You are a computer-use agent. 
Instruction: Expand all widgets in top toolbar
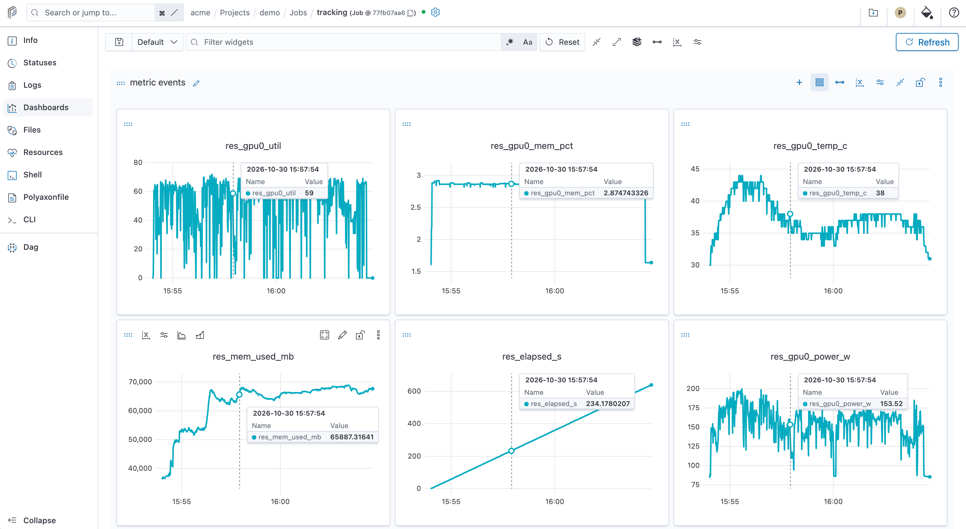[617, 42]
